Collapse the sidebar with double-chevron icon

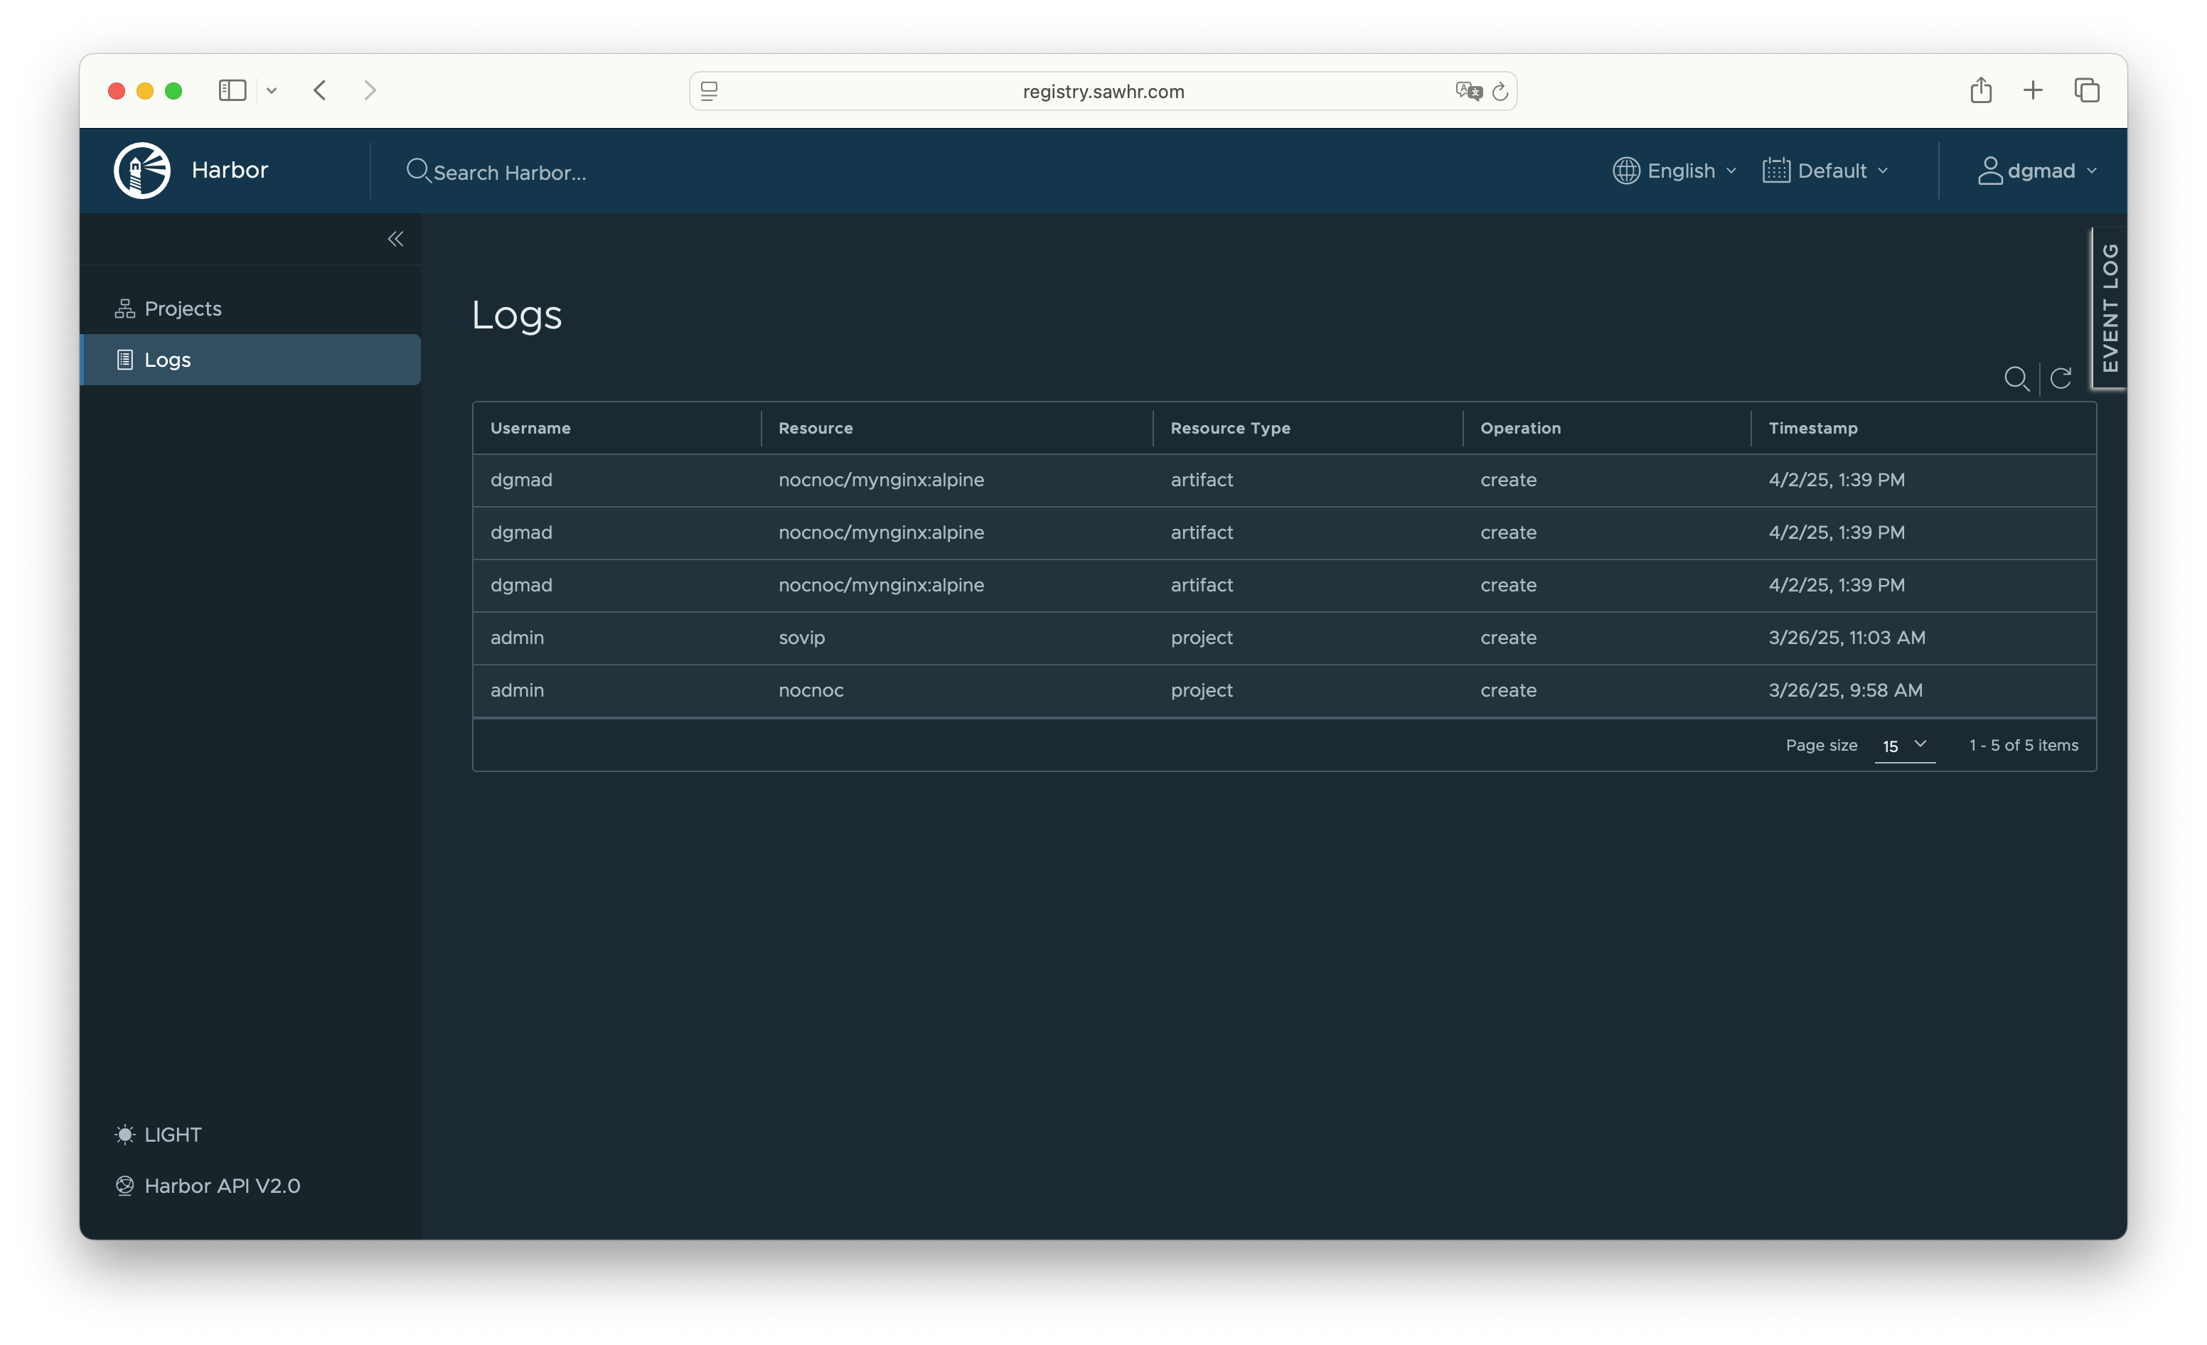[x=395, y=239]
